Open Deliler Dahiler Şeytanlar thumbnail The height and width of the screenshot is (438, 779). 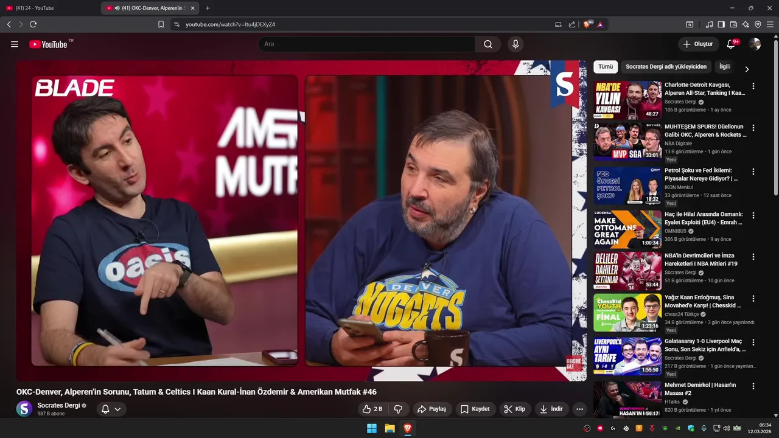627,271
